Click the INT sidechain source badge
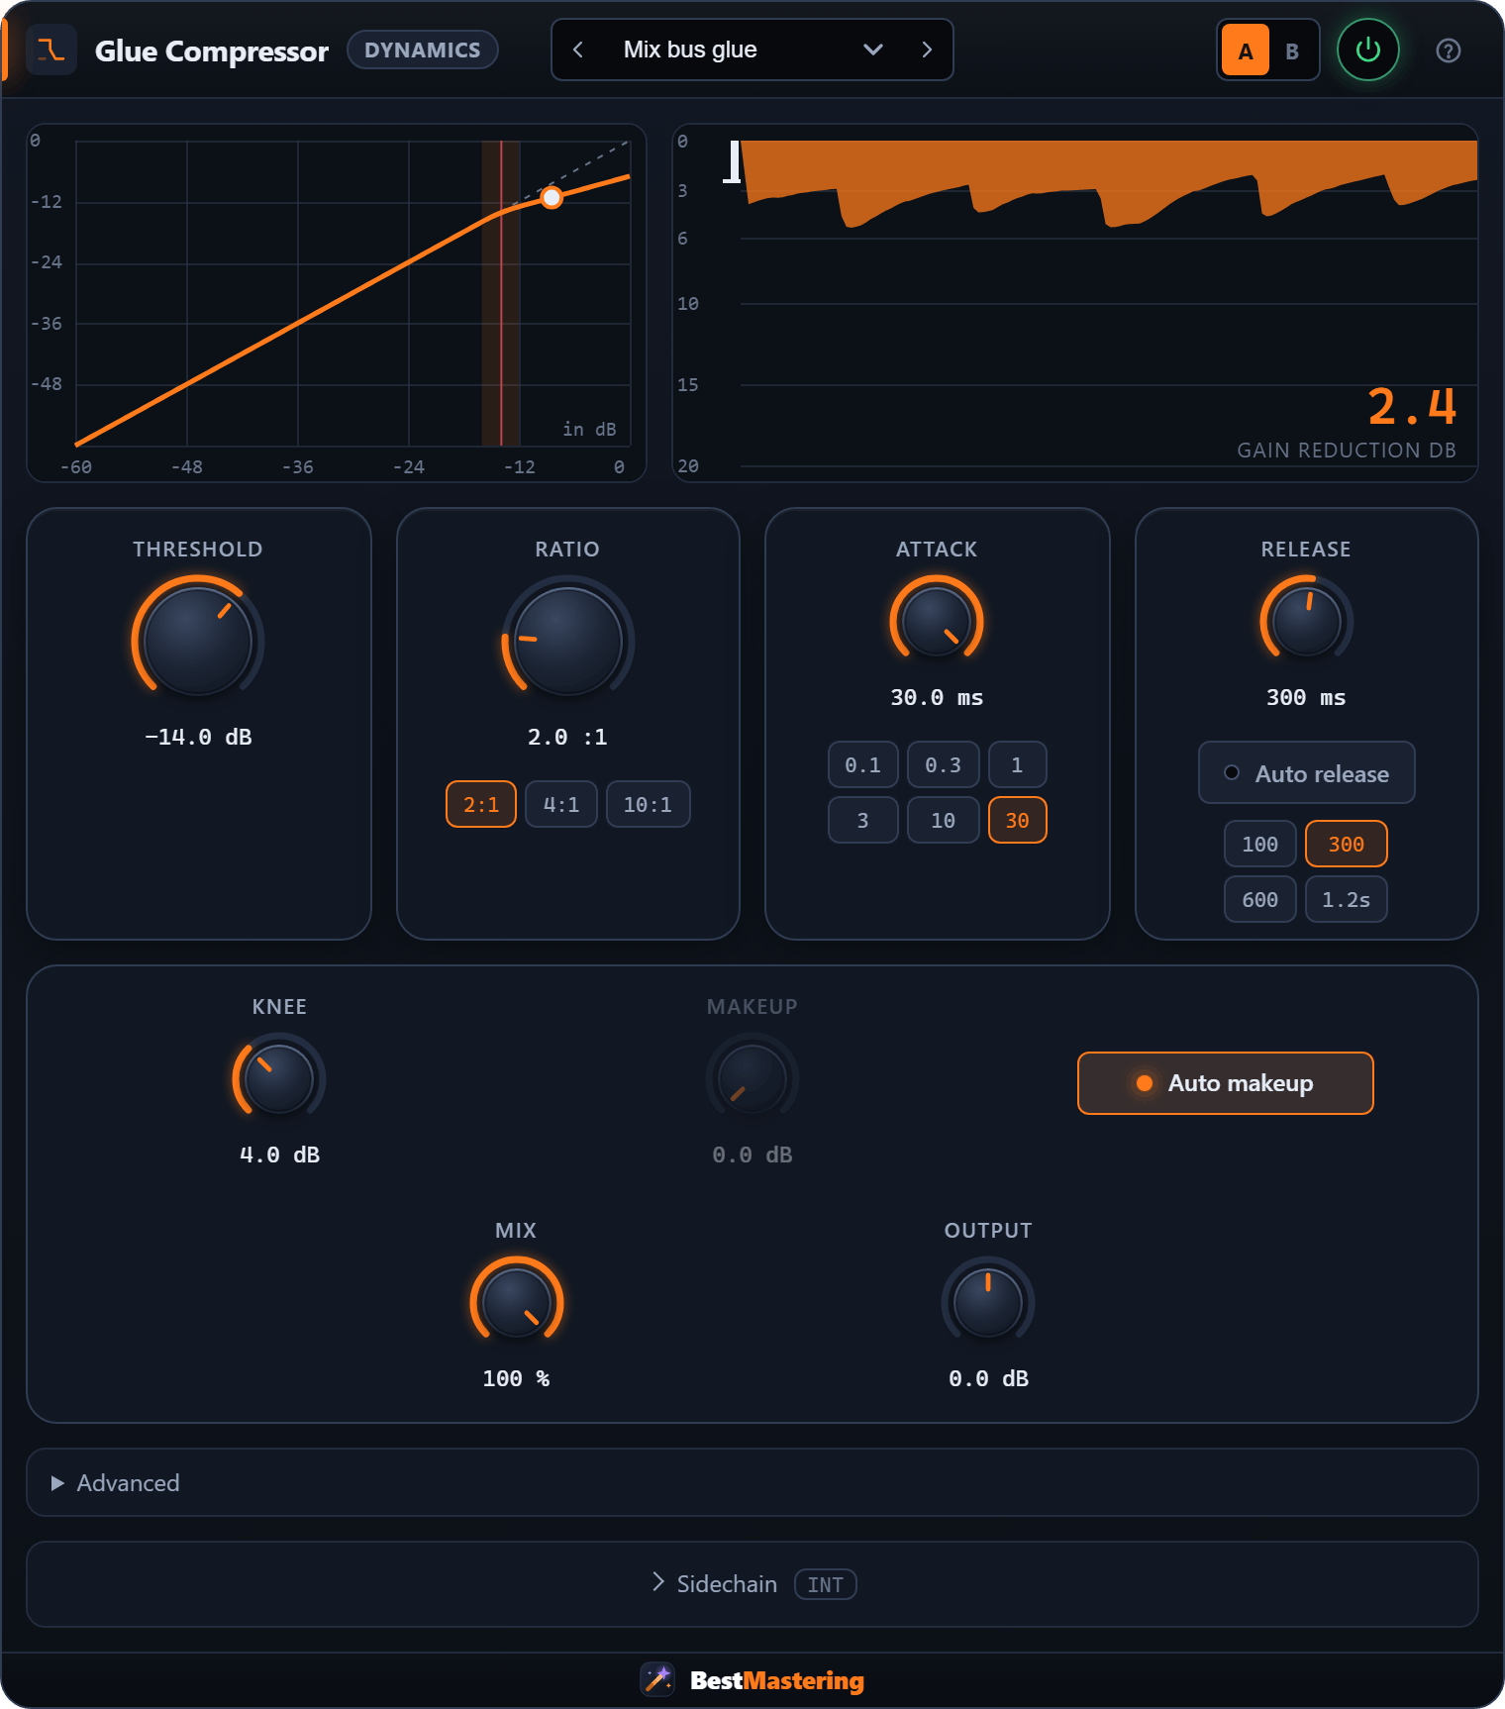1505x1709 pixels. tap(826, 1584)
